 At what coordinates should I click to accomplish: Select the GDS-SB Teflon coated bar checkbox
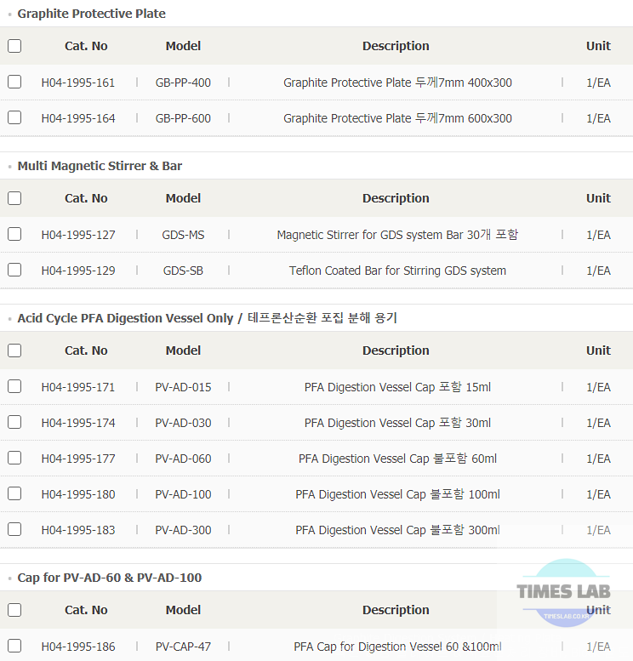click(14, 270)
